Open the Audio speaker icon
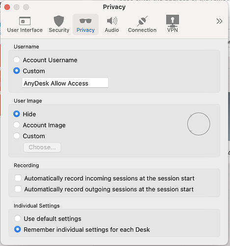 [112, 21]
